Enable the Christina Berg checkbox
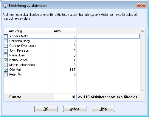Image resolution: width=149 pixels, height=117 pixels. coord(6,41)
